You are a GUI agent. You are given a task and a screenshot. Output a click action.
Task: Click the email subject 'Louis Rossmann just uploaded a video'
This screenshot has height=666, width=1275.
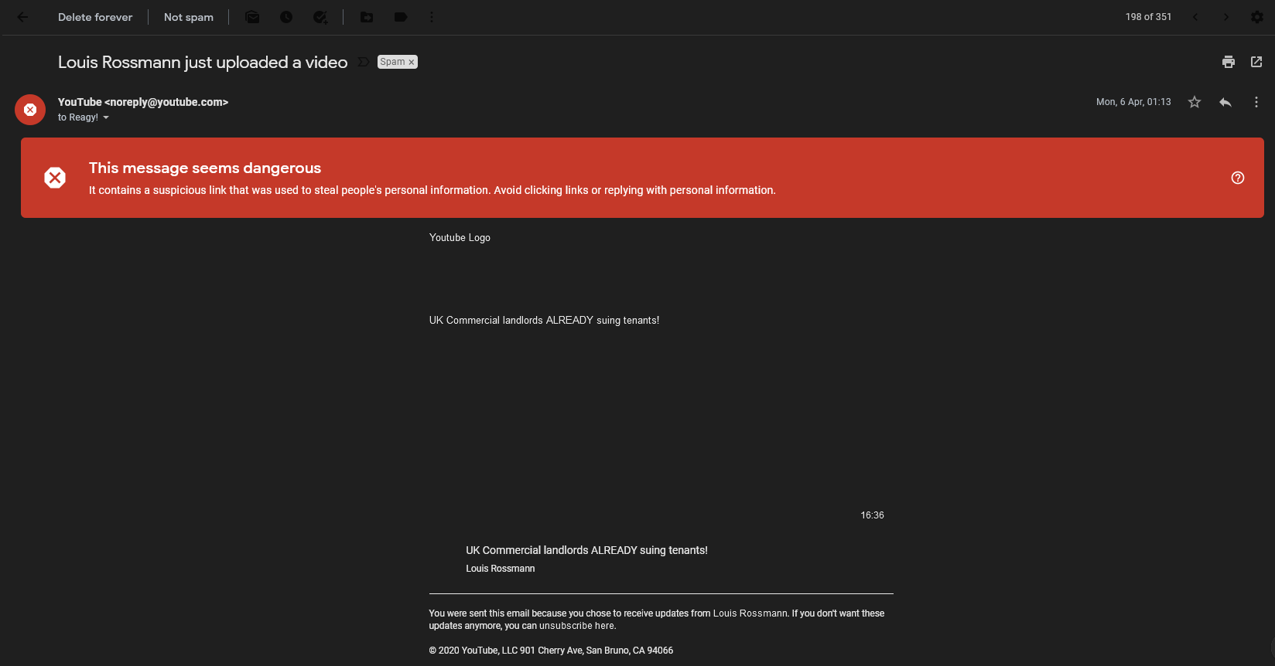tap(203, 62)
